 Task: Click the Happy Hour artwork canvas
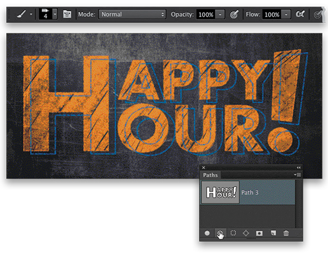tap(164, 106)
